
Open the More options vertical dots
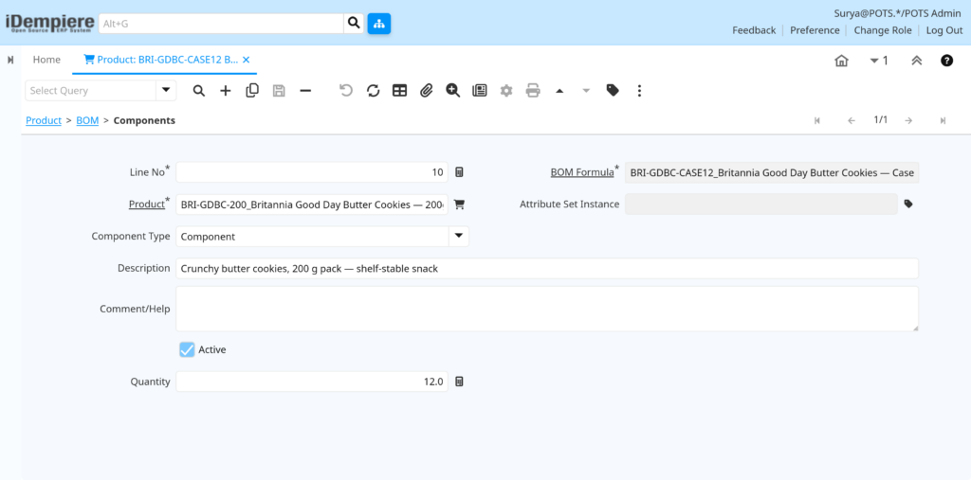pos(639,91)
